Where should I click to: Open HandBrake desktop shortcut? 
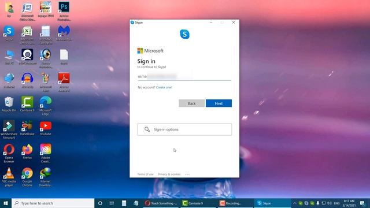click(x=27, y=128)
